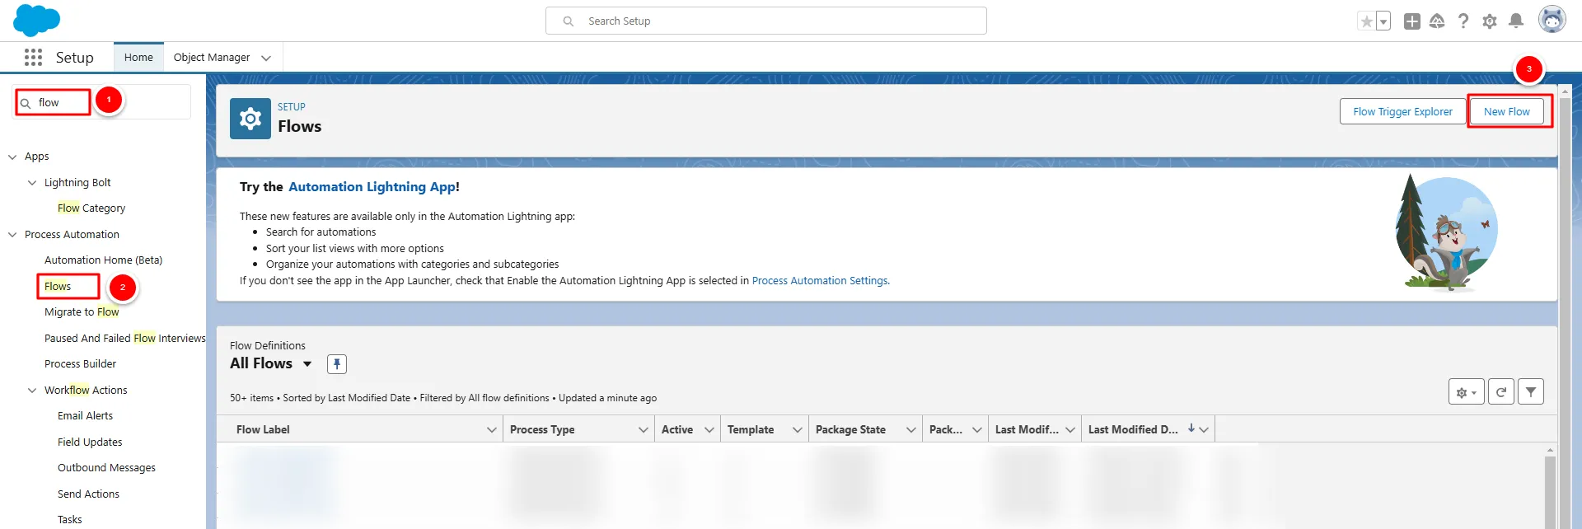Open Send Actions
The image size is (1582, 529).
(88, 494)
